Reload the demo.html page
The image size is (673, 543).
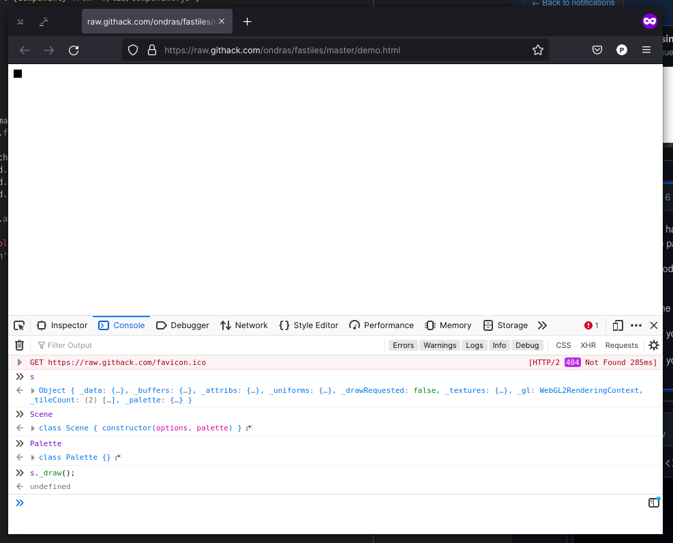[74, 50]
